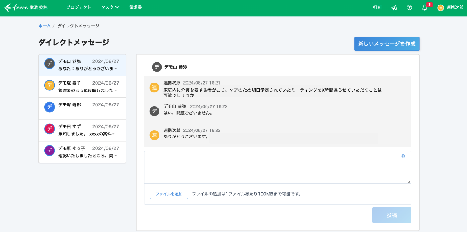Click the 投稿 submit button
The image size is (467, 232).
click(x=391, y=215)
